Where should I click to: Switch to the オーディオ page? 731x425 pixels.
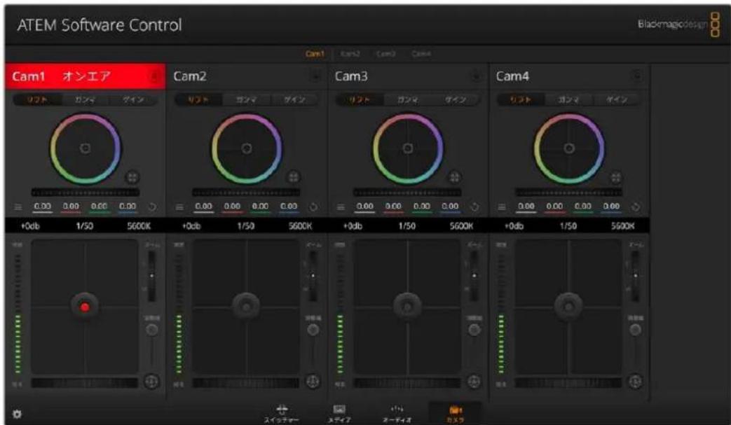[x=397, y=414]
